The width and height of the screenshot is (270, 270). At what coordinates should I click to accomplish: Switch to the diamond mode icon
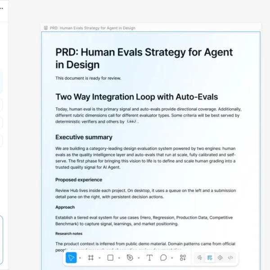click(x=220, y=258)
